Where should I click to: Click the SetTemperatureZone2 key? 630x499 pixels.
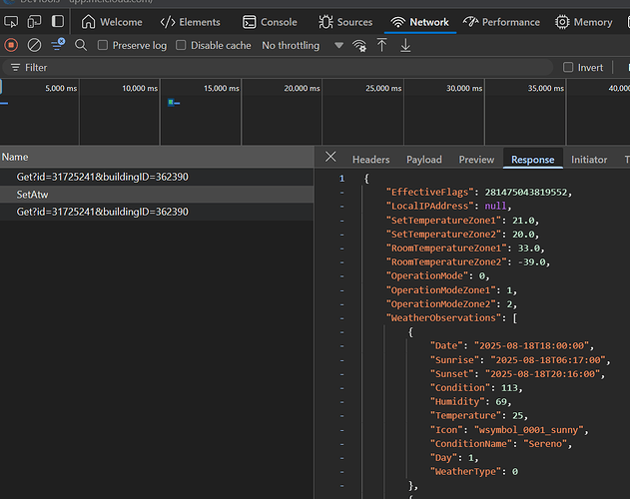[443, 235]
